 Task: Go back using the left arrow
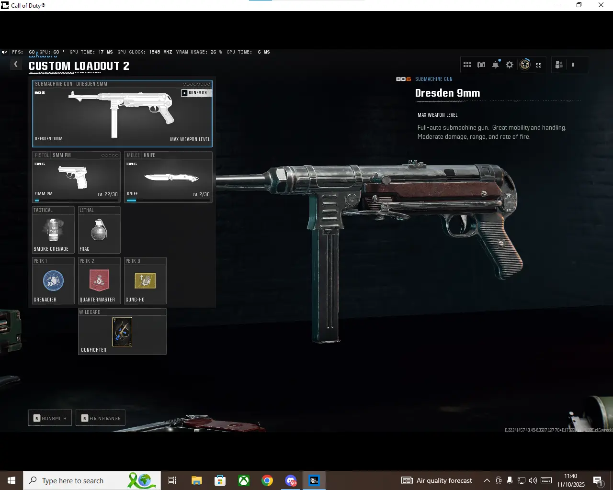coord(16,64)
